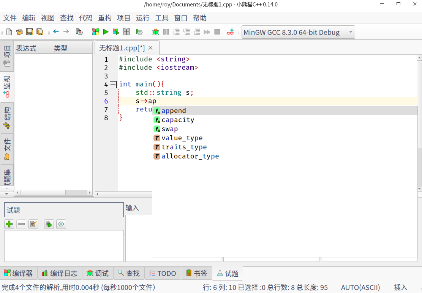Switch to the 监视 side tab
Viewport: 422px width, 293px height.
coord(7,87)
